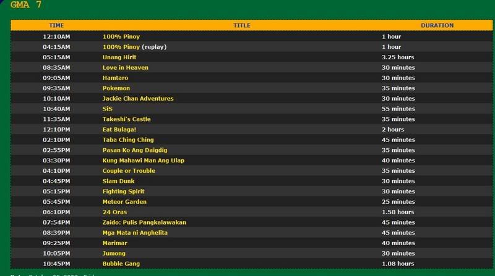Click the 55 minutes duration value
The width and height of the screenshot is (495, 276).
point(398,109)
